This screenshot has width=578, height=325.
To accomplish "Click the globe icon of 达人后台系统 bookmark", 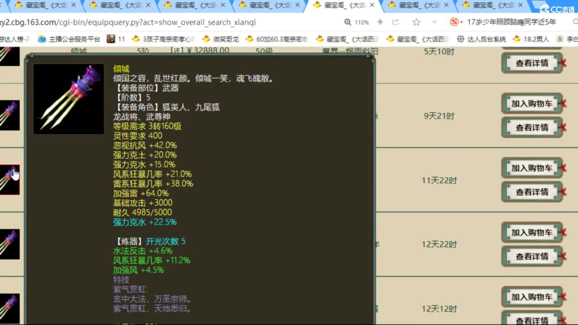I will click(461, 39).
